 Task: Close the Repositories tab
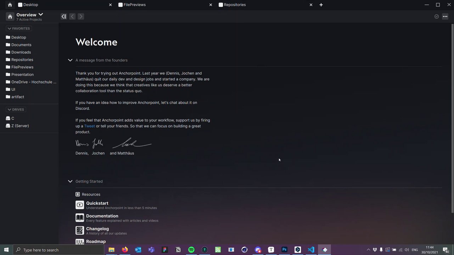coord(311,5)
